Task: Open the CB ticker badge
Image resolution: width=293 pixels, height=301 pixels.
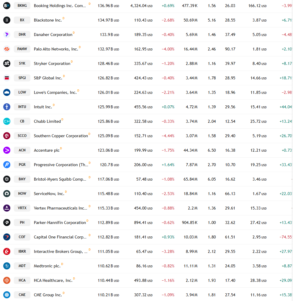Action: (22, 121)
